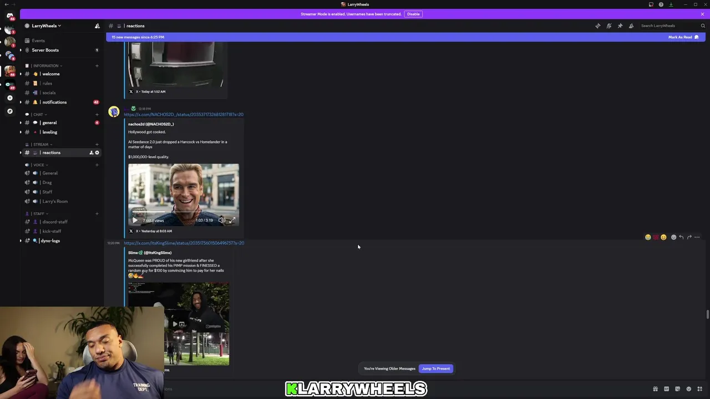The height and width of the screenshot is (399, 710).
Task: Add channel to CHAT category plus icon
Action: (x=97, y=115)
